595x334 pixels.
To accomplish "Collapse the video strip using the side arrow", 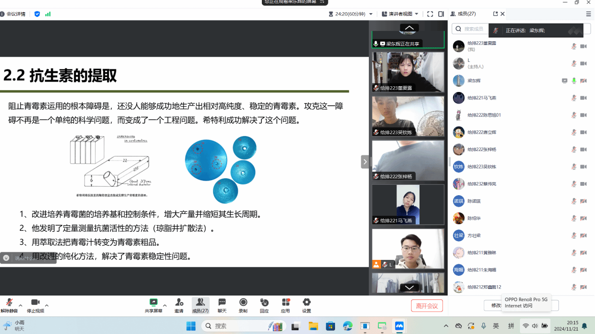I will 365,162.
